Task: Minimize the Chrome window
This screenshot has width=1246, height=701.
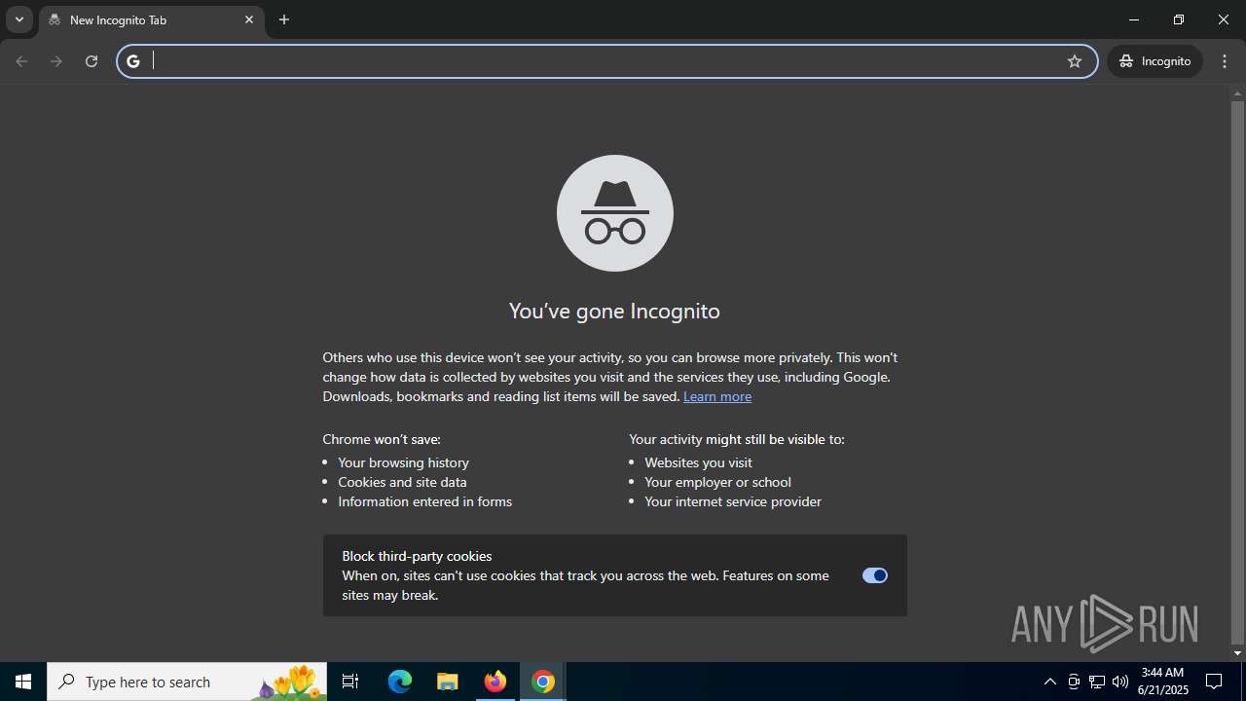Action: [x=1134, y=19]
